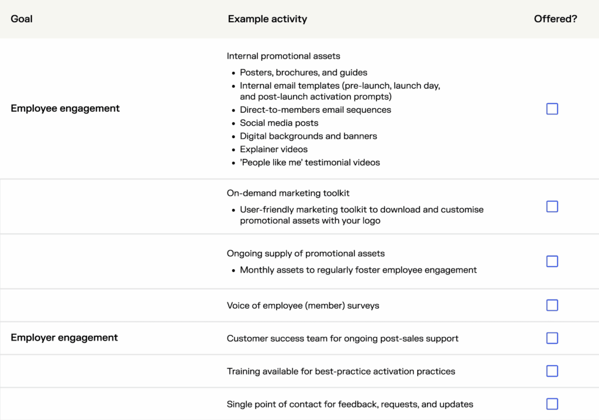
Task: Click the Social media posts bullet
Action: 279,123
